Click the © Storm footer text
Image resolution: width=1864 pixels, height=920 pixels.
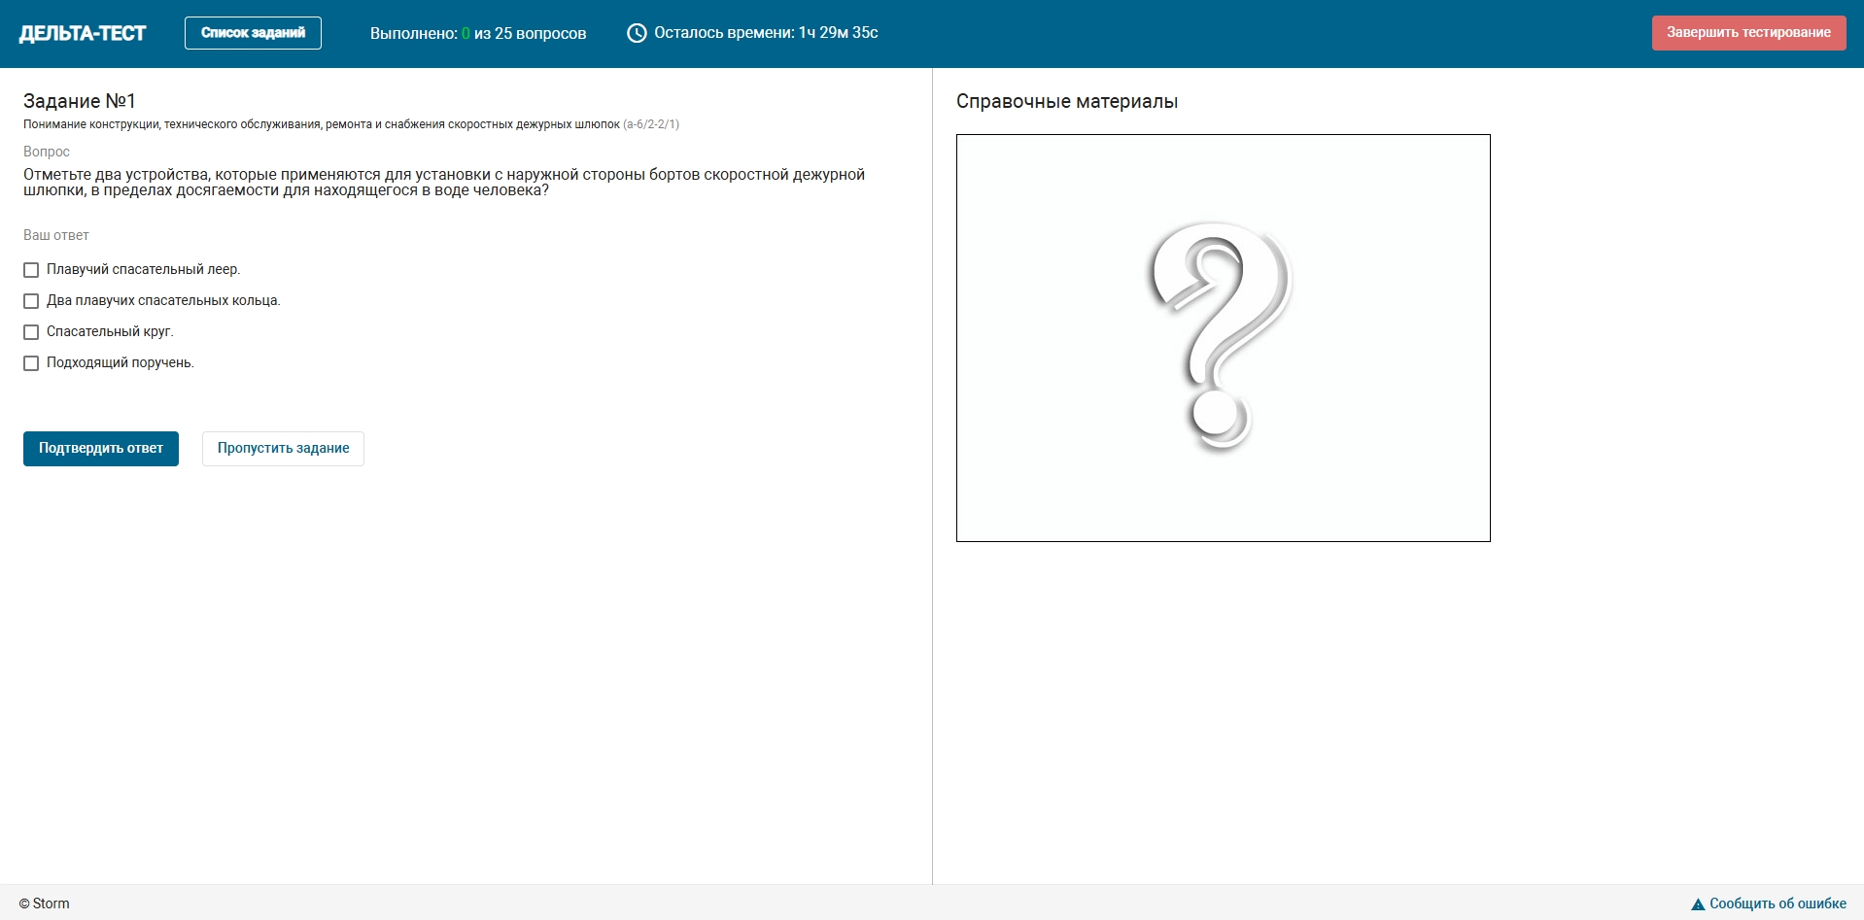tap(45, 903)
